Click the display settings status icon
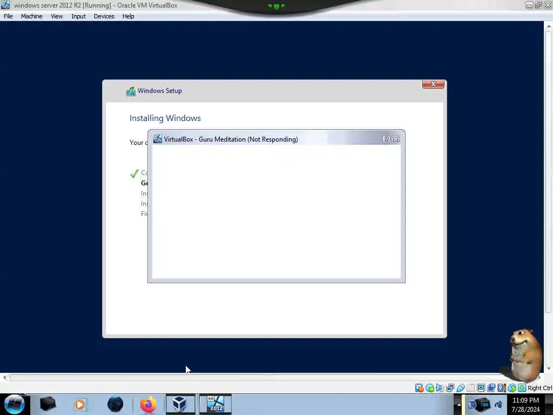This screenshot has width=553, height=415. (x=481, y=388)
